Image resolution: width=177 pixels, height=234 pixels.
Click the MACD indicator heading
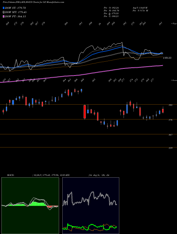coord(11,175)
